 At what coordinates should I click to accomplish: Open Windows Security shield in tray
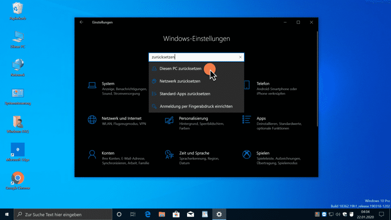pyautogui.click(x=345, y=214)
